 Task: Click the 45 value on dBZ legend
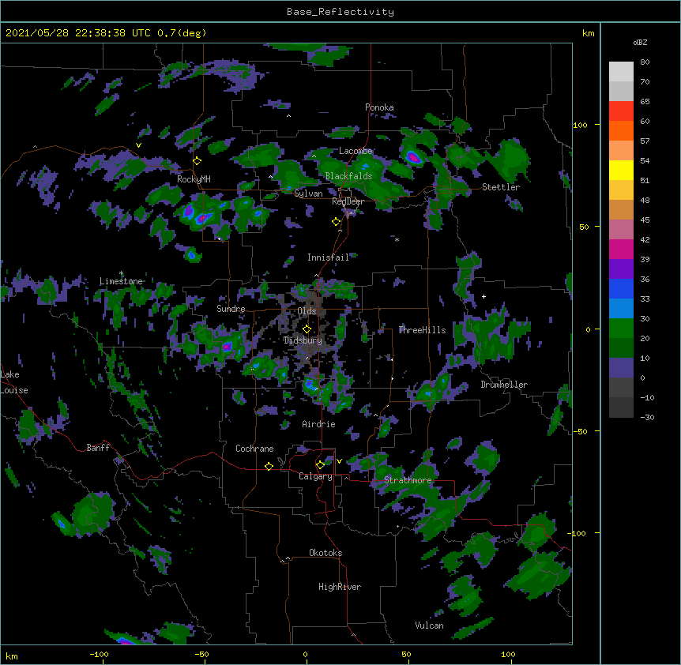click(645, 220)
